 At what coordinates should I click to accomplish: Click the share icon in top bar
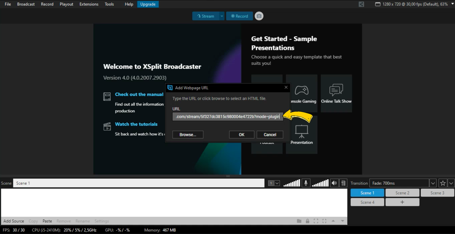[x=361, y=4]
